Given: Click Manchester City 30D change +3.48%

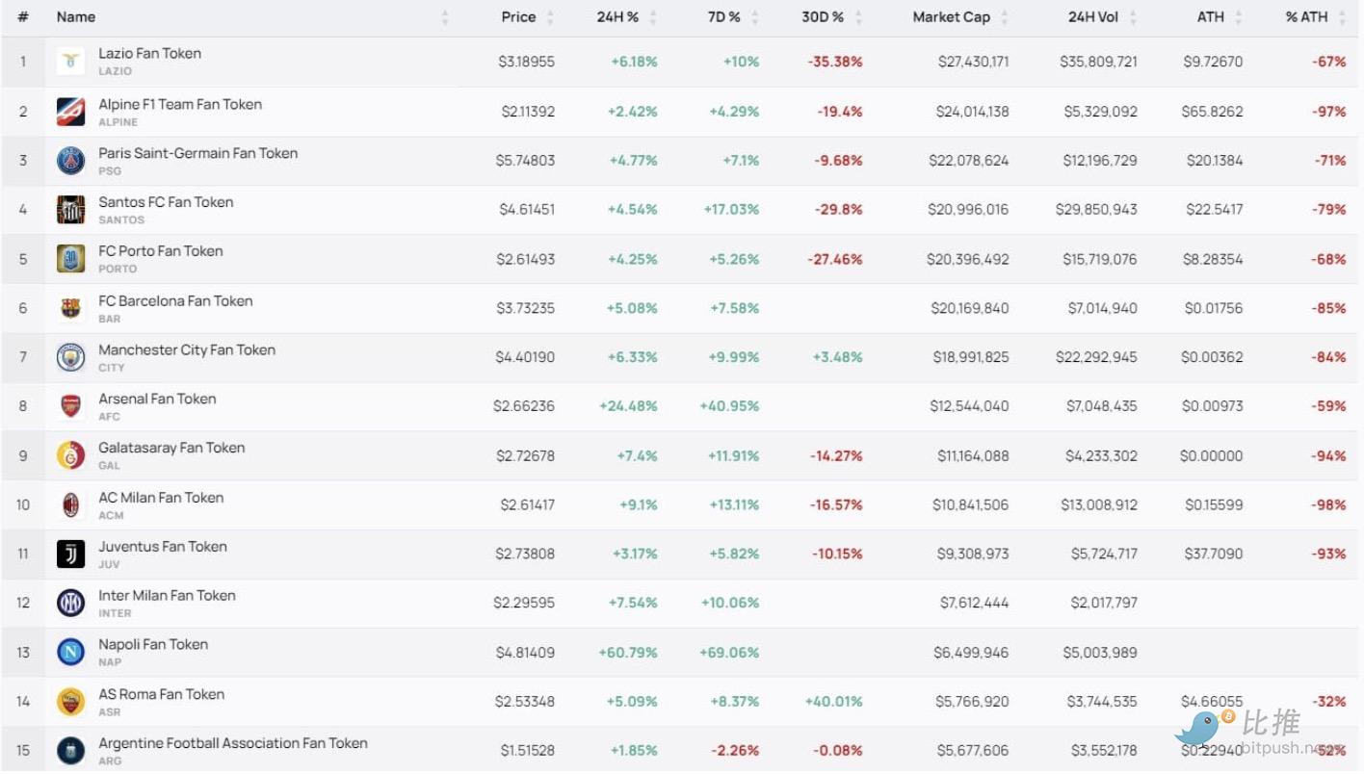Looking at the screenshot, I should pyautogui.click(x=837, y=357).
